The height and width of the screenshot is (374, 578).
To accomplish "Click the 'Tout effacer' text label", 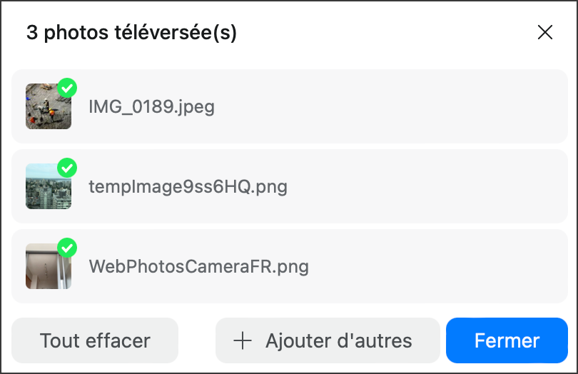I will 95,340.
